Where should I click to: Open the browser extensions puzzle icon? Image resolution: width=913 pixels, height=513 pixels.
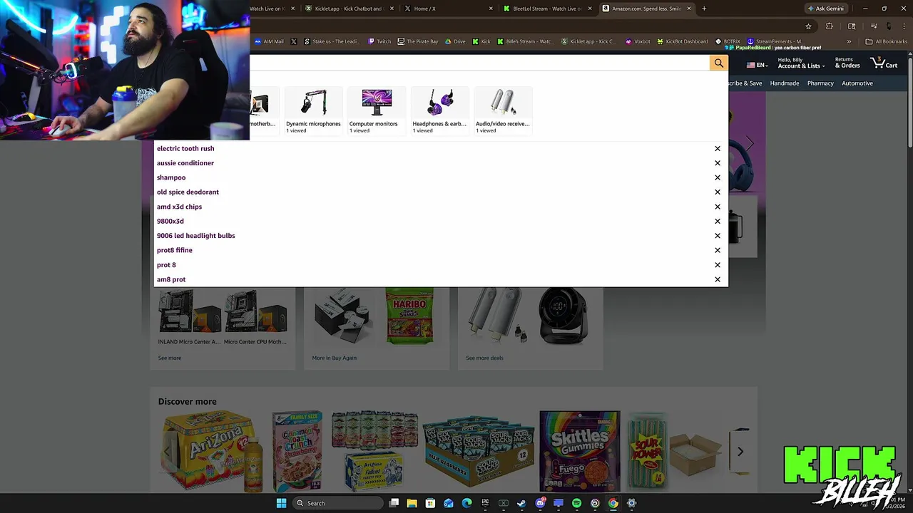pos(829,26)
